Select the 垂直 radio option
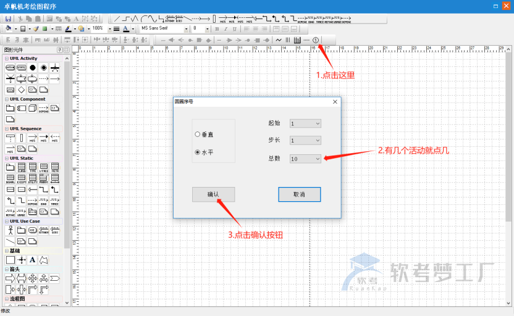Viewport: 514px width, 316px height. point(197,134)
